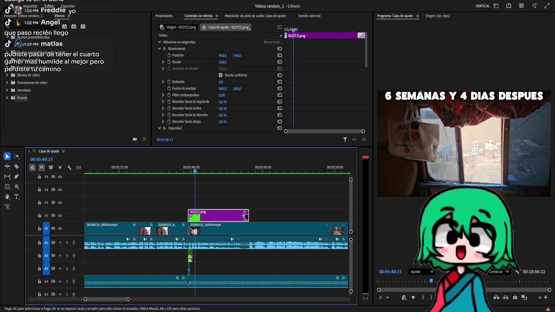This screenshot has width=555, height=312.
Task: Select Origen - 0227(1).png source button
Action: [178, 27]
